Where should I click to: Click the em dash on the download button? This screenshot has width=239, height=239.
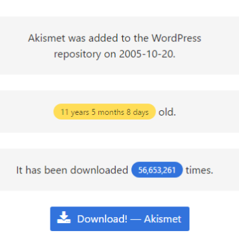coord(135,219)
